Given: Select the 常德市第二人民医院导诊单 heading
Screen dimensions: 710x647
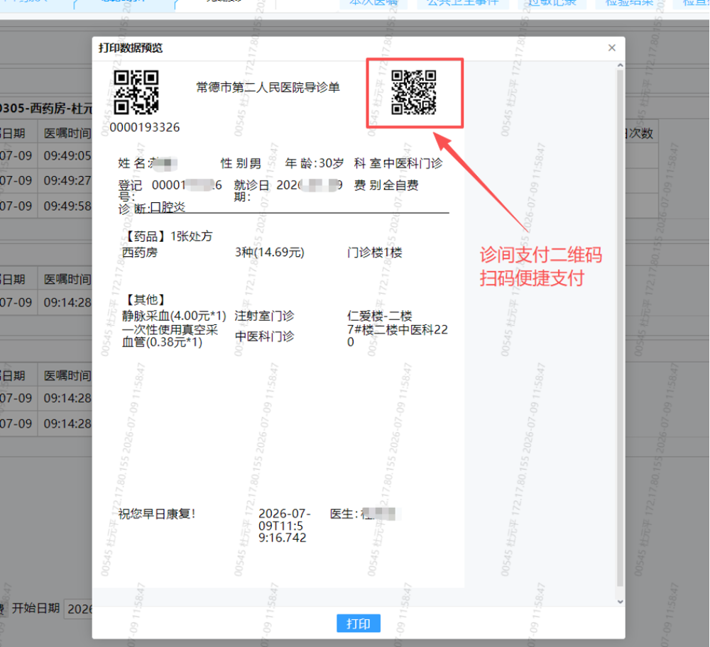Looking at the screenshot, I should 268,87.
